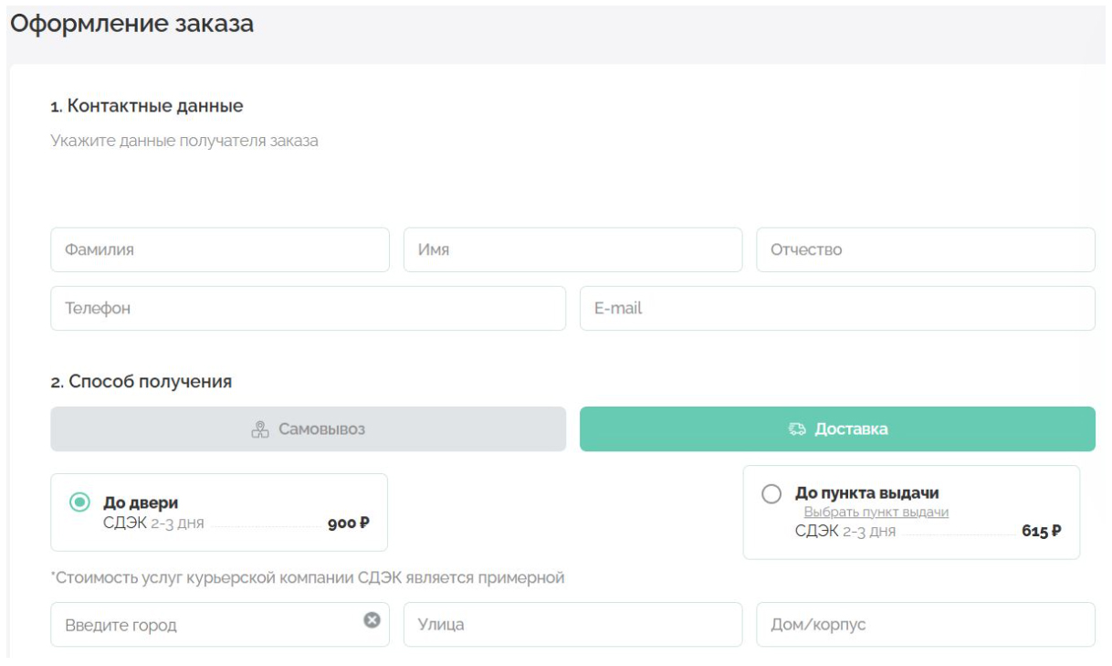Select the До пункта выдачи radio button
Screen dimensions: 1112x666
click(x=771, y=494)
